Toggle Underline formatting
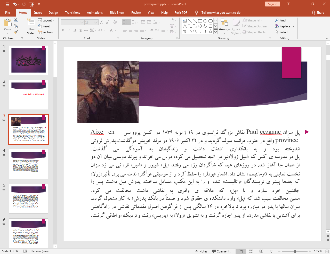The width and height of the screenshot is (330, 254). (x=75, y=30)
